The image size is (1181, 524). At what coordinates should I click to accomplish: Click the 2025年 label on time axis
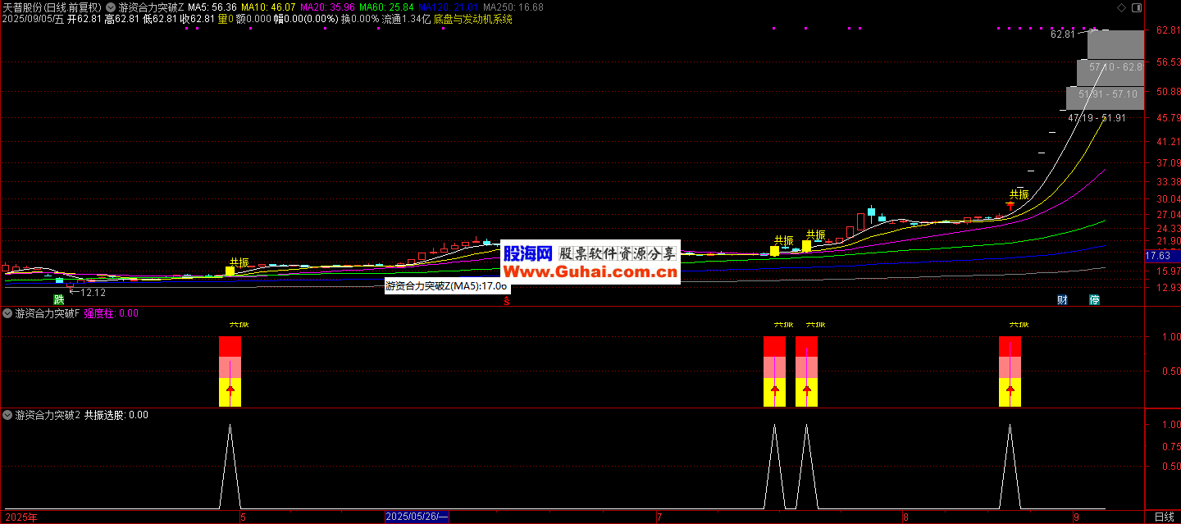(x=20, y=517)
